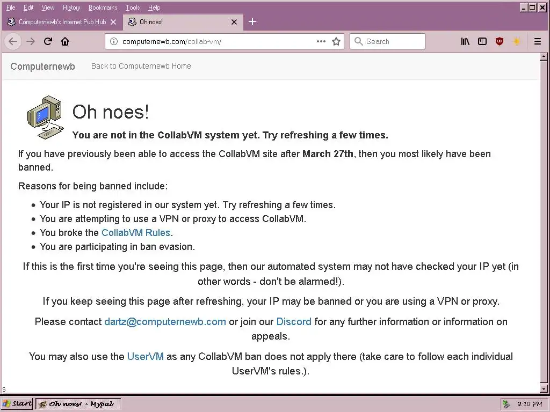Click the Oh noes! page heading
550x412 pixels.
pyautogui.click(x=111, y=112)
